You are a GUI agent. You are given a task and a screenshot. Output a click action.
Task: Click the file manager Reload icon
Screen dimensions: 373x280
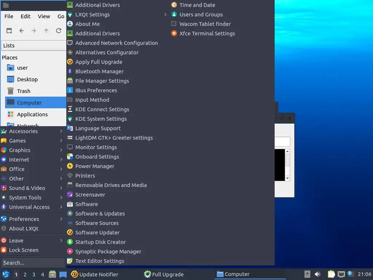click(59, 31)
